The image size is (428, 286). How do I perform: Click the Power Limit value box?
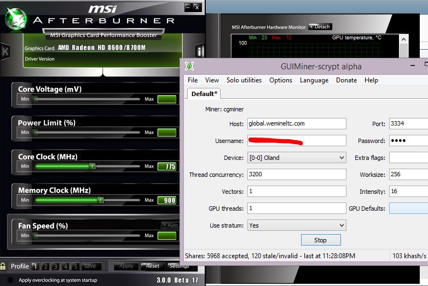click(167, 133)
